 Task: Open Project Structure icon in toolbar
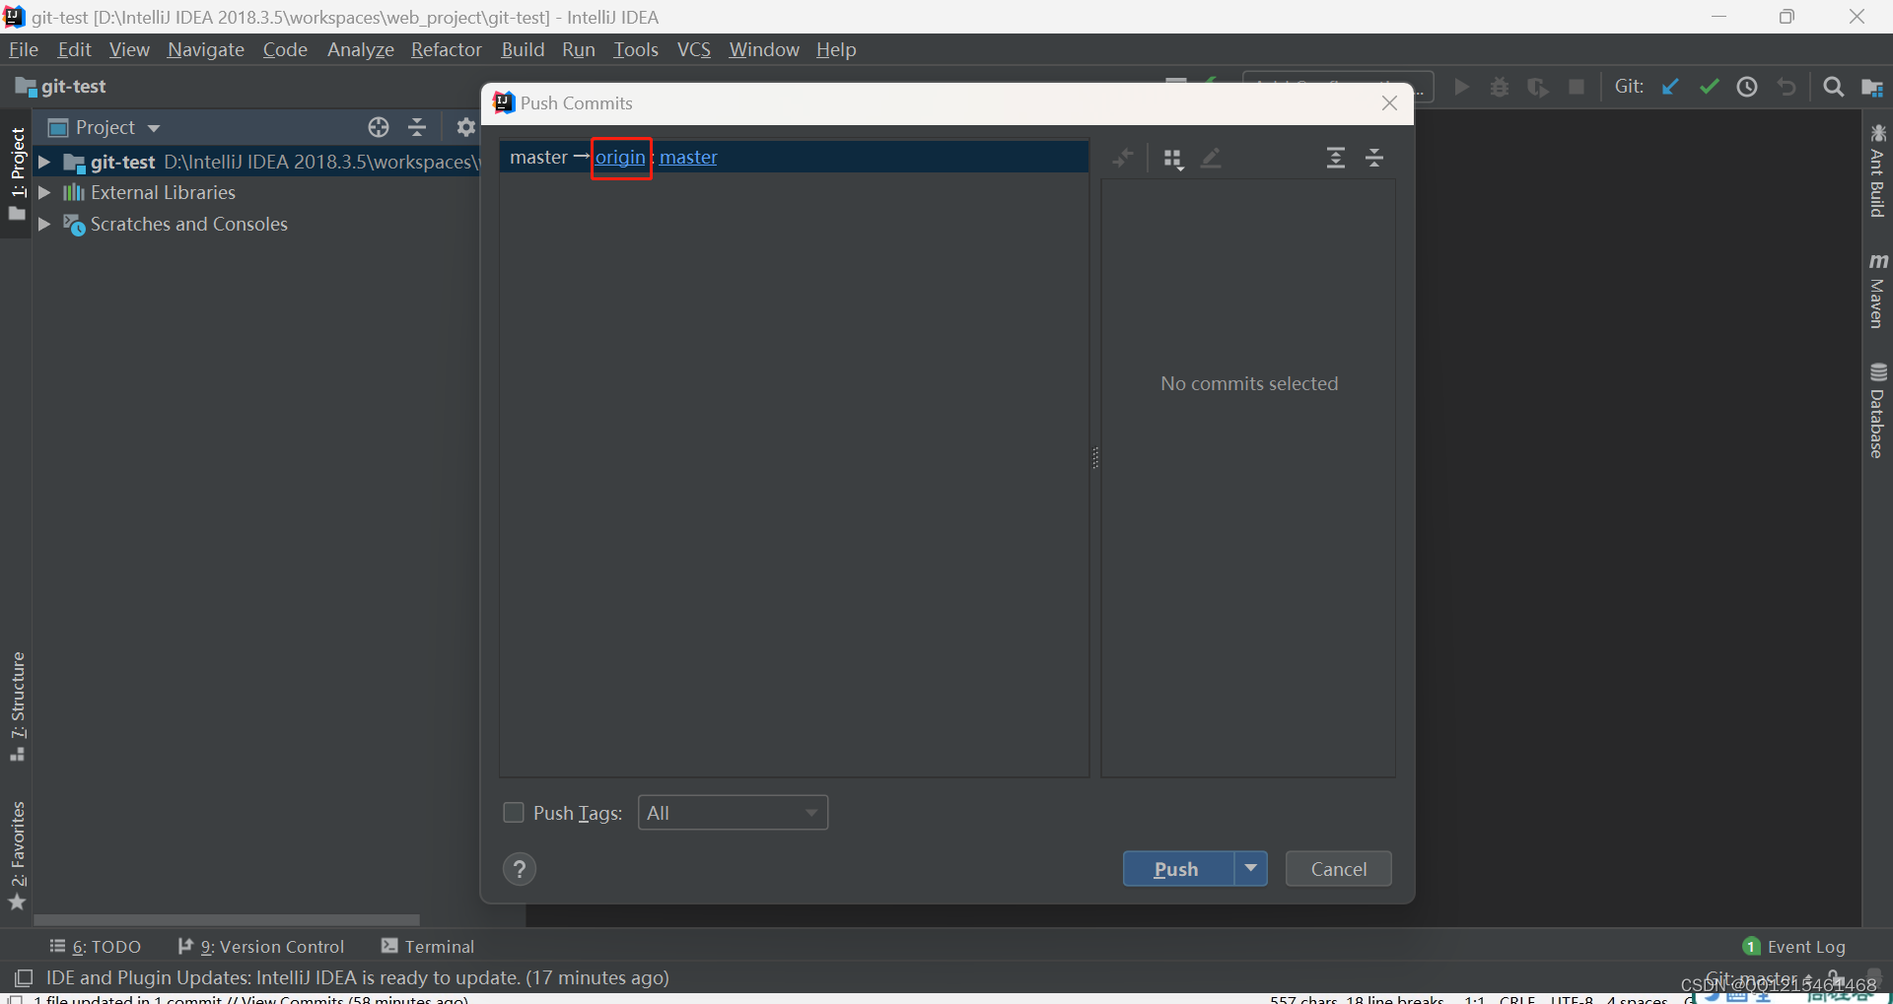[x=1872, y=87]
